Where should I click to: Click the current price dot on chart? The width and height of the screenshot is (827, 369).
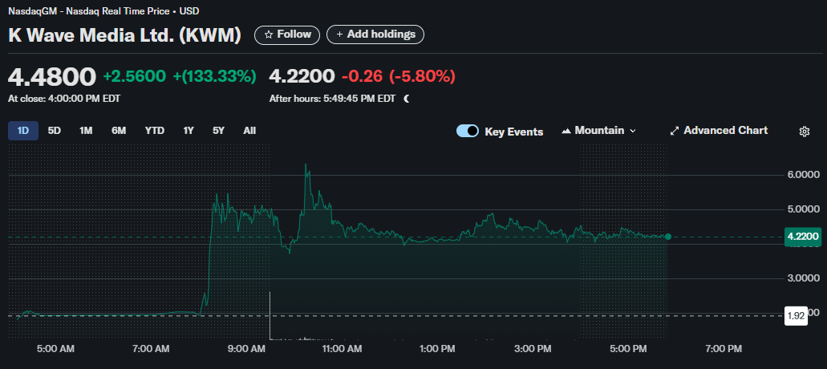click(x=667, y=237)
